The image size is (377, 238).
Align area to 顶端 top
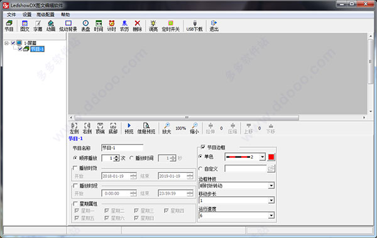tap(100, 128)
